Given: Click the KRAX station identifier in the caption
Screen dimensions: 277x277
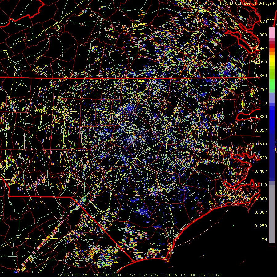Looking at the screenshot, I should pyautogui.click(x=172, y=275).
